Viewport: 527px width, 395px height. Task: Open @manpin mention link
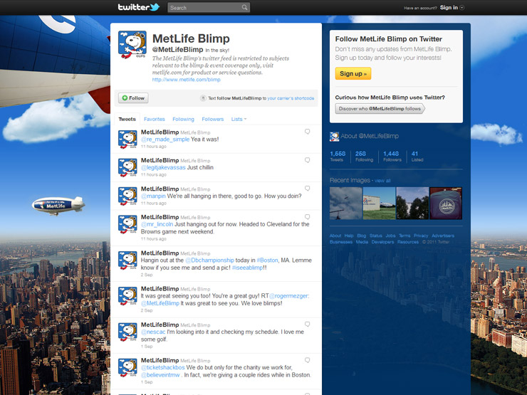click(153, 196)
